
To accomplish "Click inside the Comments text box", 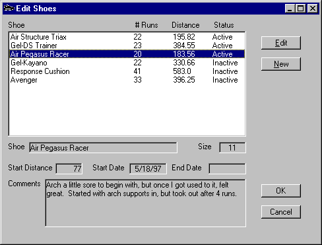I will (145, 203).
